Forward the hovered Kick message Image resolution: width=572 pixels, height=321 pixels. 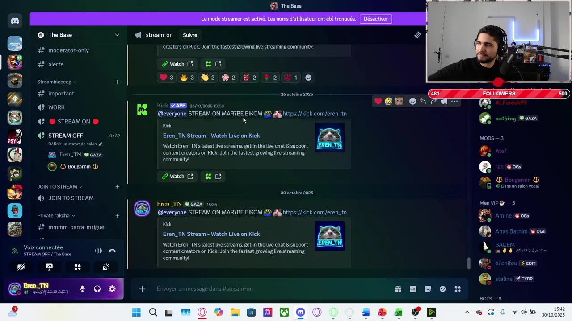(433, 102)
